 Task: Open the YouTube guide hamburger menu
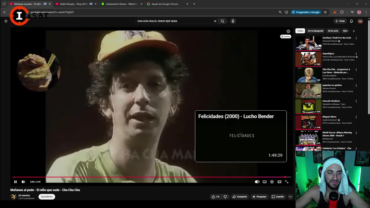(x=6, y=21)
